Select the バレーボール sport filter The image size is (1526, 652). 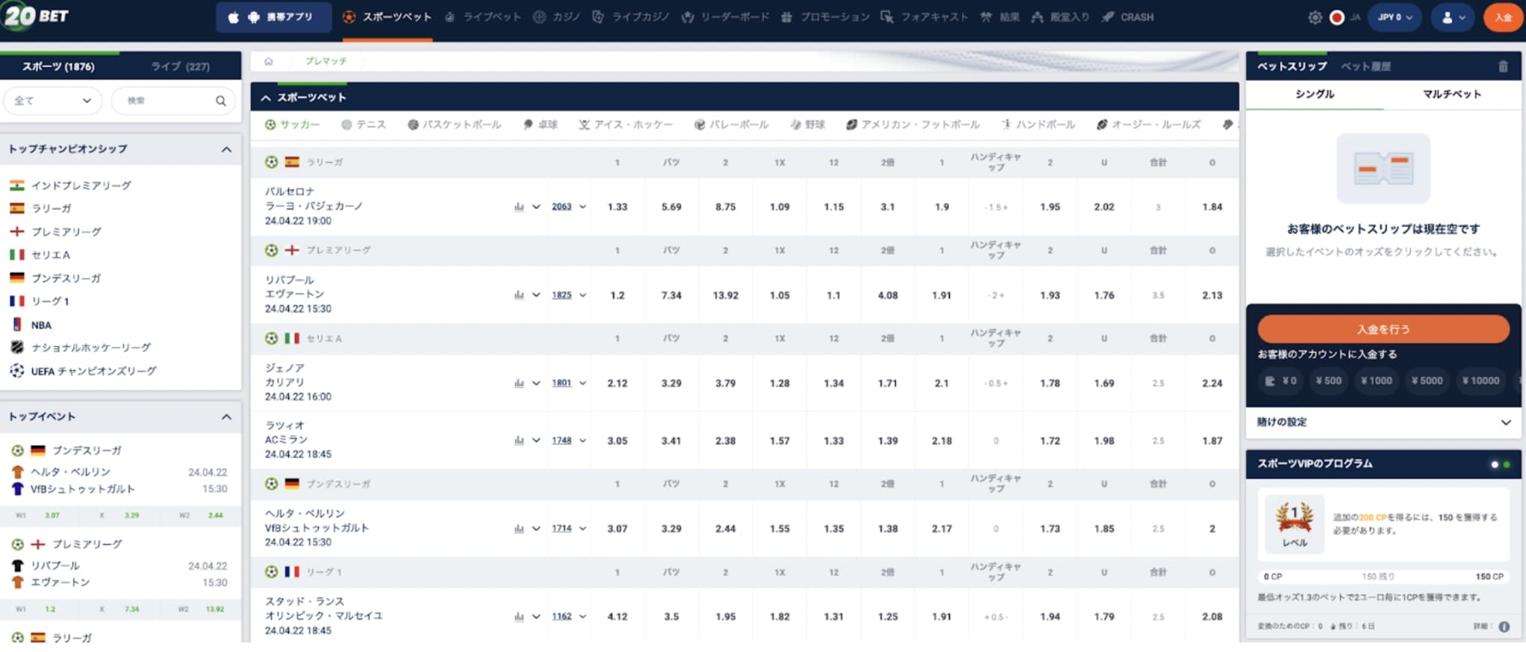pyautogui.click(x=731, y=125)
